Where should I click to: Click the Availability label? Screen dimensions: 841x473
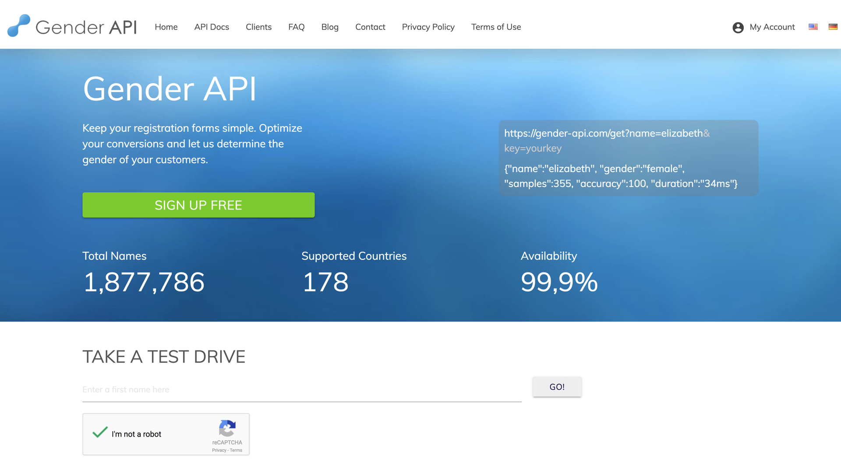tap(548, 256)
